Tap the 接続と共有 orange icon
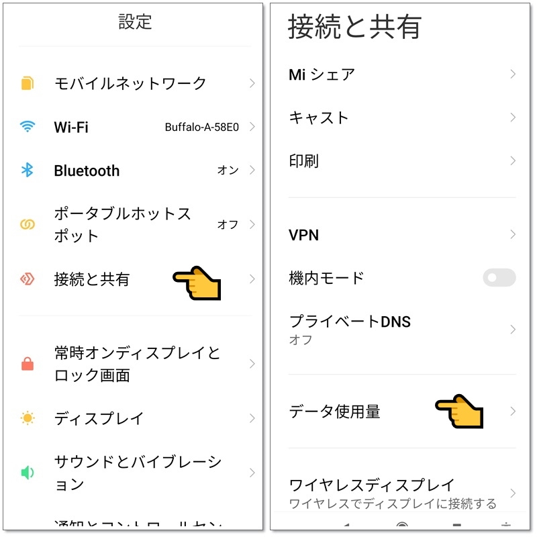Screen dimensions: 537x537 27,279
